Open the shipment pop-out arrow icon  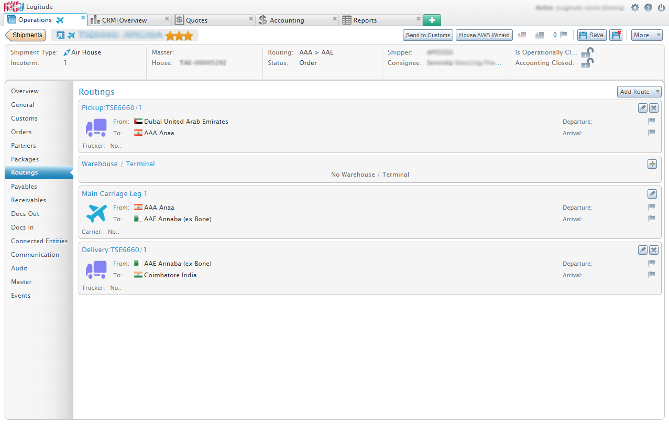point(59,35)
